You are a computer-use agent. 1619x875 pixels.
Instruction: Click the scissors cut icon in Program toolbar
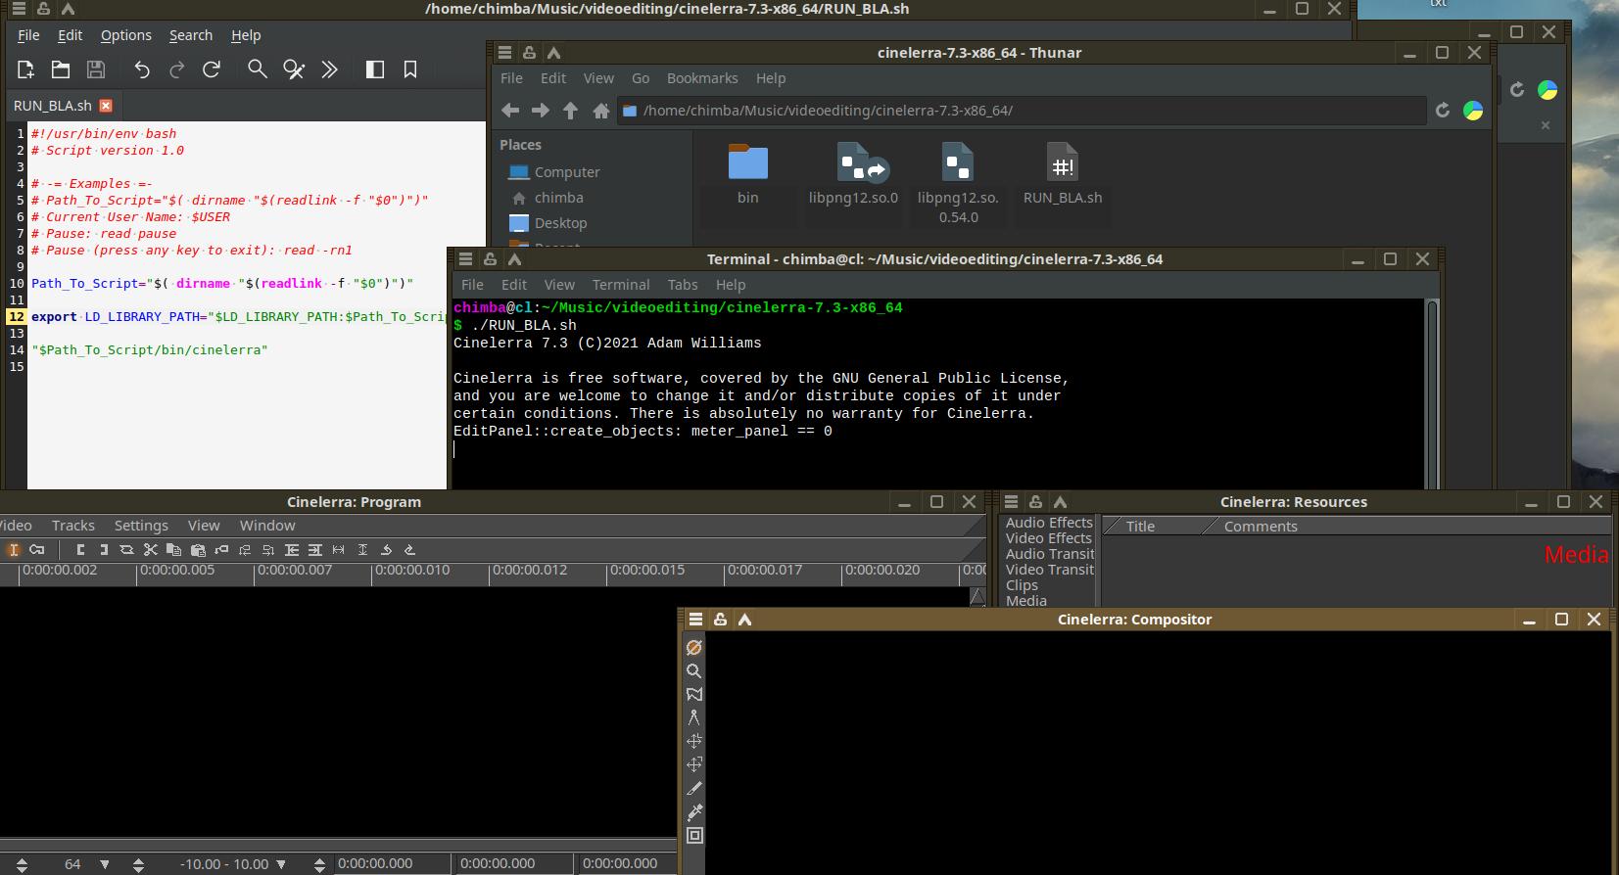click(x=150, y=550)
